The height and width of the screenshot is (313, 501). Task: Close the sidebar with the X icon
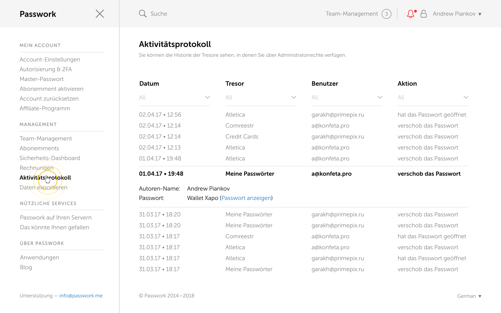tap(100, 14)
